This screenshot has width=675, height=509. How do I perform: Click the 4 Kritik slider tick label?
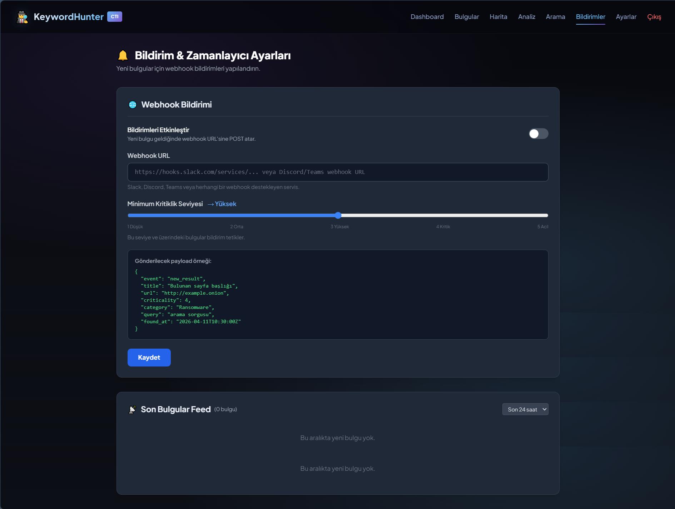coord(443,227)
